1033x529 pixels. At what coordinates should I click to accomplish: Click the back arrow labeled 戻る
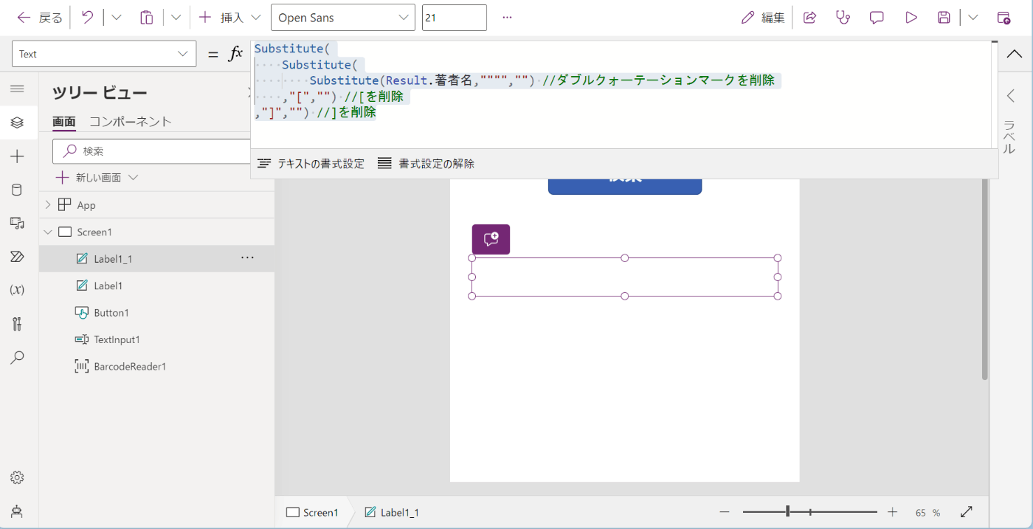point(40,18)
